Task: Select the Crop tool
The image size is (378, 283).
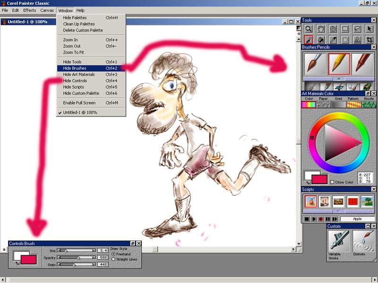Action: click(369, 40)
